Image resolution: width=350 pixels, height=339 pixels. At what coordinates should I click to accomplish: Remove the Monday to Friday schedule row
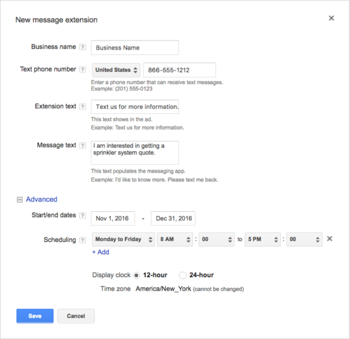click(x=329, y=239)
